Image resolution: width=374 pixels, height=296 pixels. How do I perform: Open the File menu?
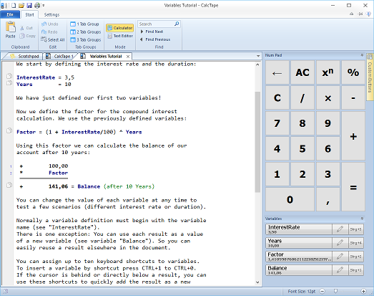(10, 14)
